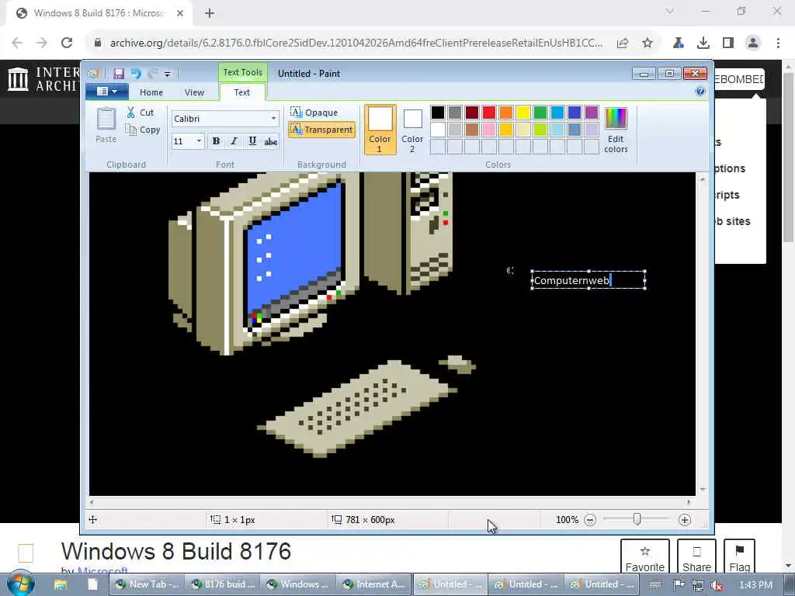This screenshot has width=795, height=596.
Task: Open Windows Explorer from taskbar
Action: click(61, 585)
